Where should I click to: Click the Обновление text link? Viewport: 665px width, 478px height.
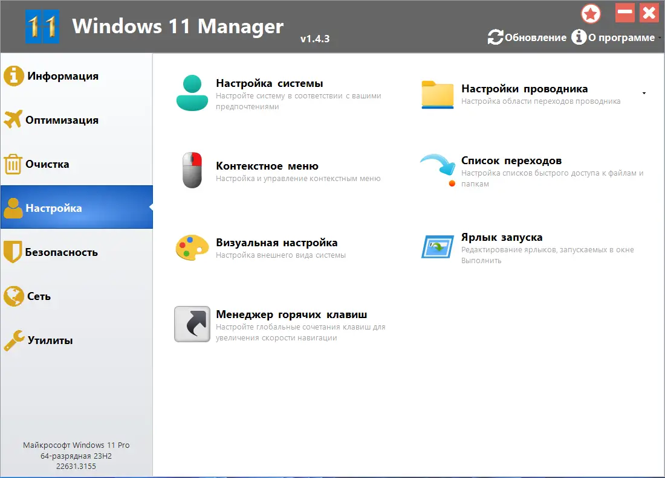pyautogui.click(x=535, y=37)
